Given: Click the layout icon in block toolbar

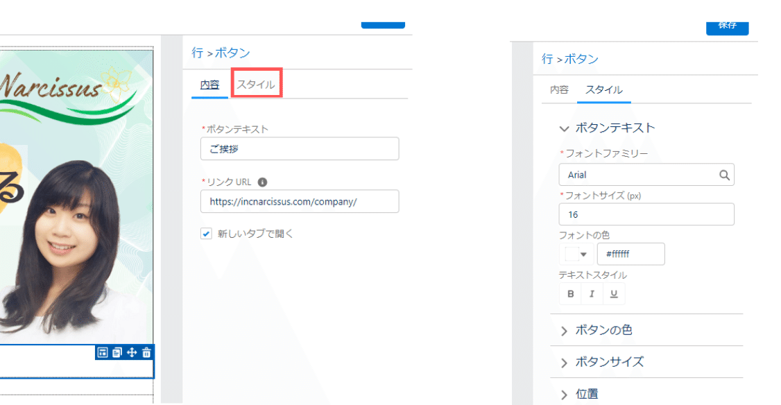Looking at the screenshot, I should (x=103, y=353).
